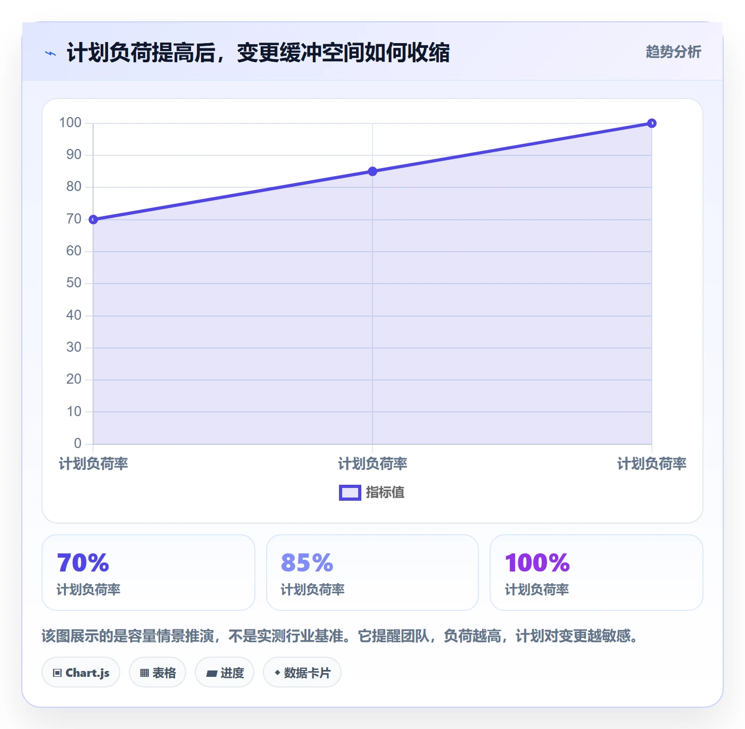Click the lightning icon beside the title
The width and height of the screenshot is (745, 729).
click(x=51, y=53)
